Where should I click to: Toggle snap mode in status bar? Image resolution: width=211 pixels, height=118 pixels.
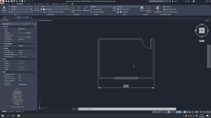162,112
